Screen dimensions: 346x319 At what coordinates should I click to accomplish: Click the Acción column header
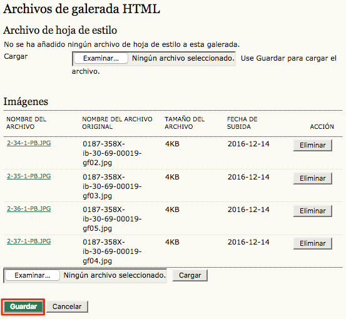tap(322, 126)
